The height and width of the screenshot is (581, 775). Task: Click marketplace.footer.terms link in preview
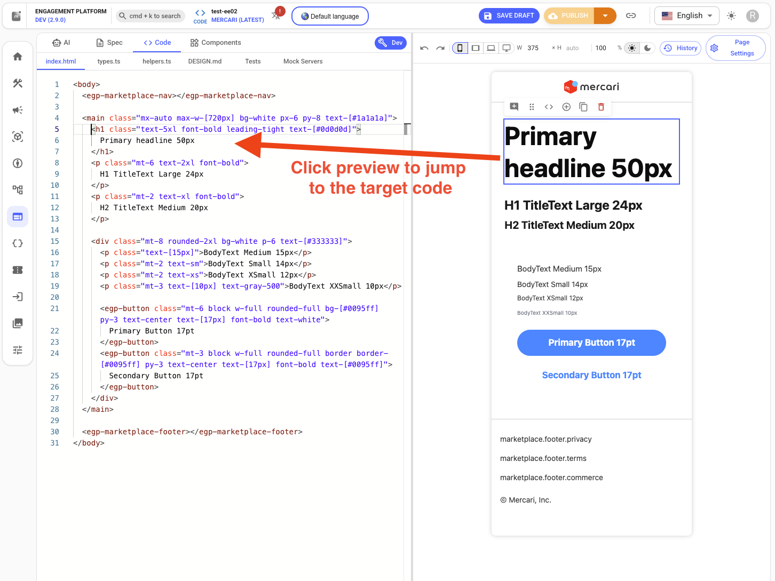pyautogui.click(x=543, y=458)
